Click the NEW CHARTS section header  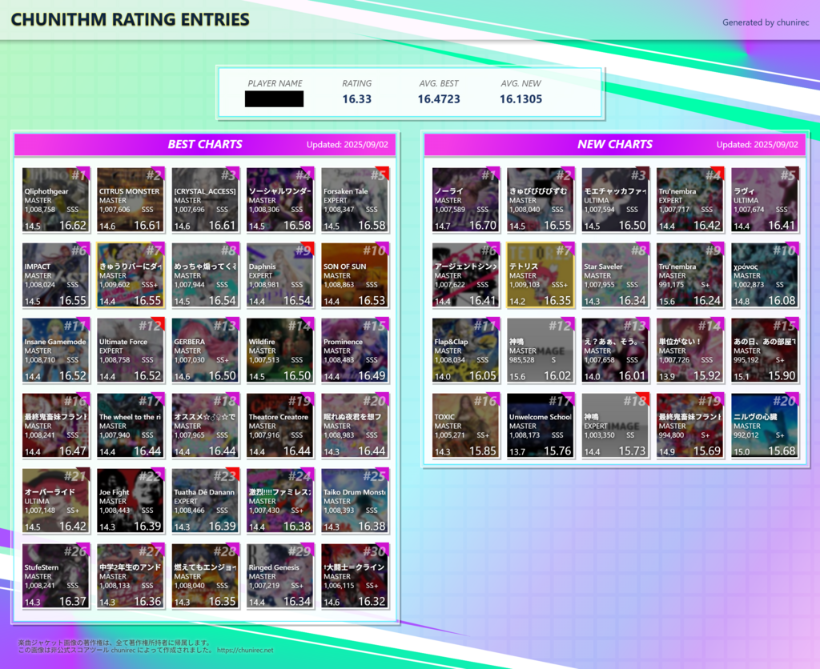pyautogui.click(x=614, y=145)
